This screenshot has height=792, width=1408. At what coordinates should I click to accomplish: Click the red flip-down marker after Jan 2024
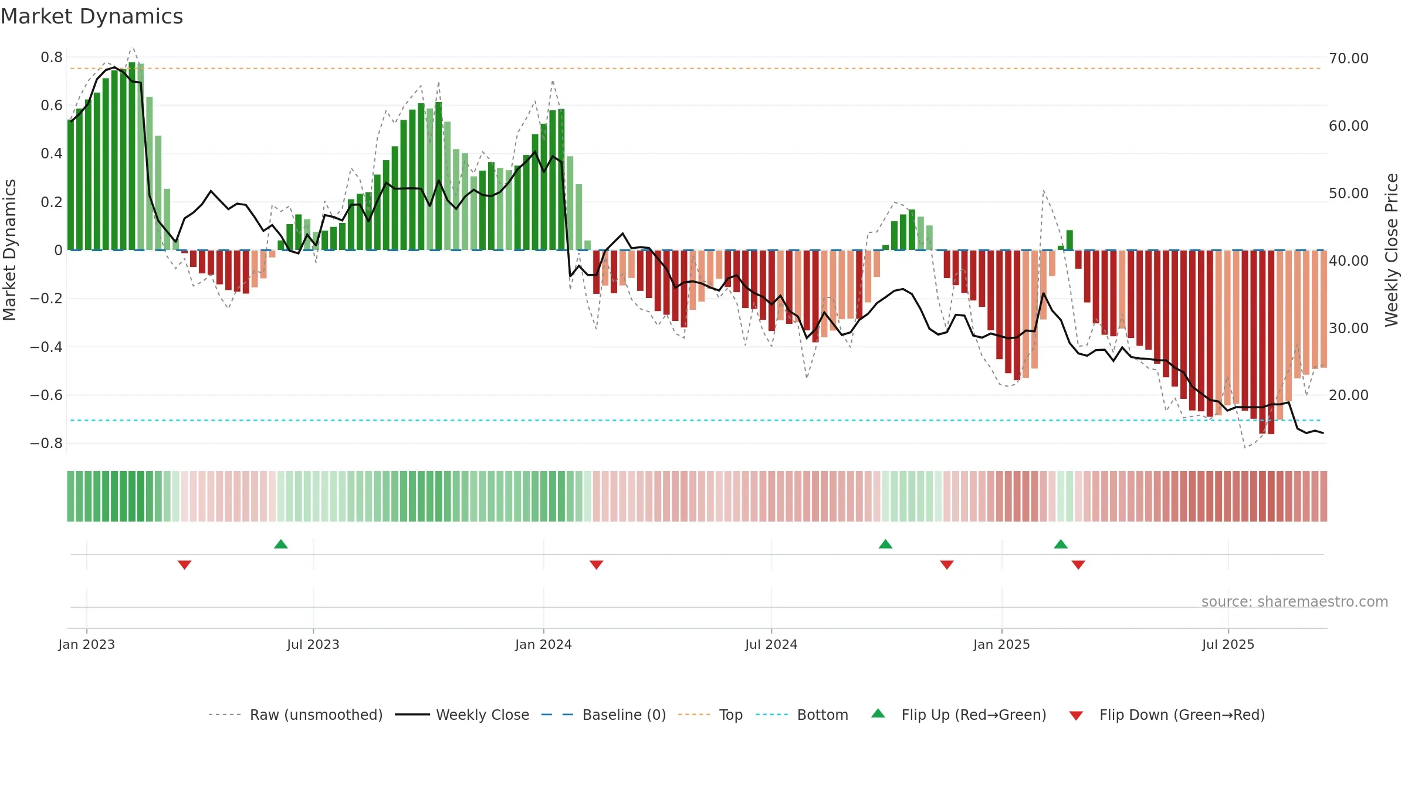(597, 565)
